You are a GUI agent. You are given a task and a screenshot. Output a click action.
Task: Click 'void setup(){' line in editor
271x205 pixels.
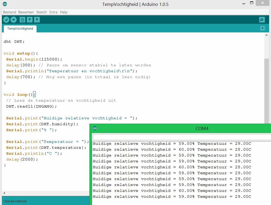pyautogui.click(x=21, y=54)
